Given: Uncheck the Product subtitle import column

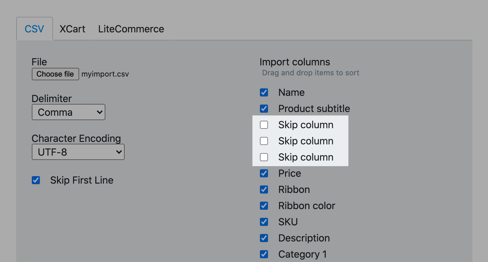Looking at the screenshot, I should pos(264,109).
